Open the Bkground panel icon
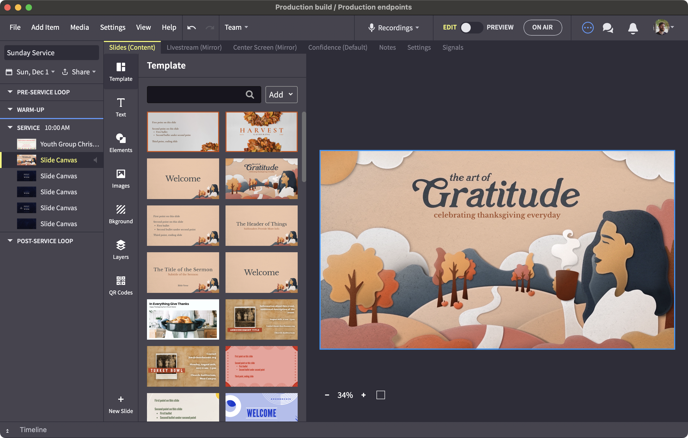688x438 pixels. [121, 210]
